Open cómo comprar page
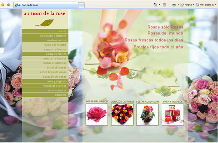218x143 pixels. (x=45, y=91)
